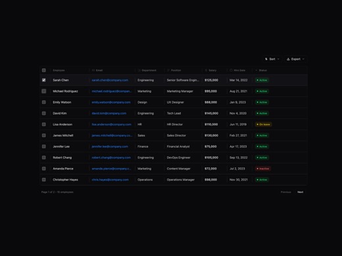The image size is (342, 256).
Task: Click the Mar 14, 2022 hire date
Action: pos(239,80)
